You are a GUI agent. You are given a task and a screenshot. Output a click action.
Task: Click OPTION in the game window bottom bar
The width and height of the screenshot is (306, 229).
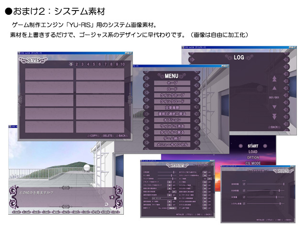96,212
